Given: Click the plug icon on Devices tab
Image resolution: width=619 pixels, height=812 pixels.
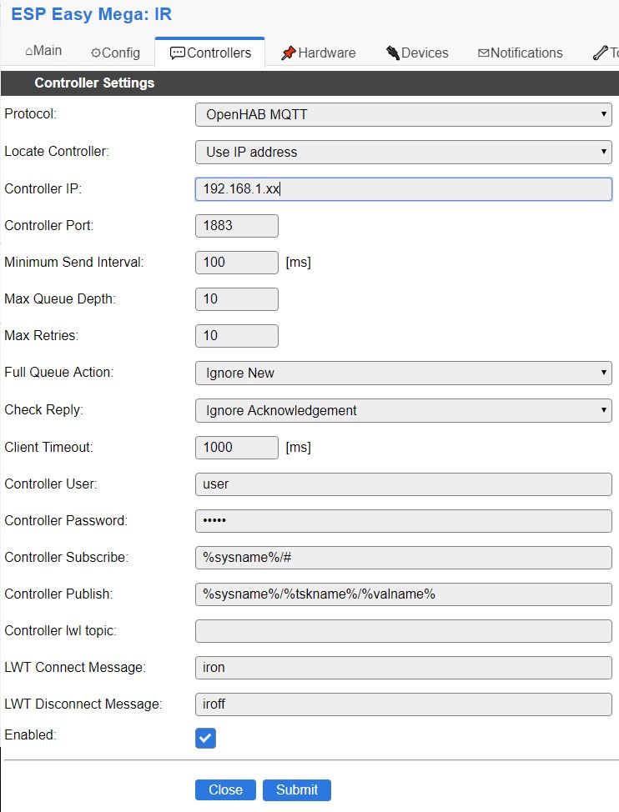Looking at the screenshot, I should 393,53.
